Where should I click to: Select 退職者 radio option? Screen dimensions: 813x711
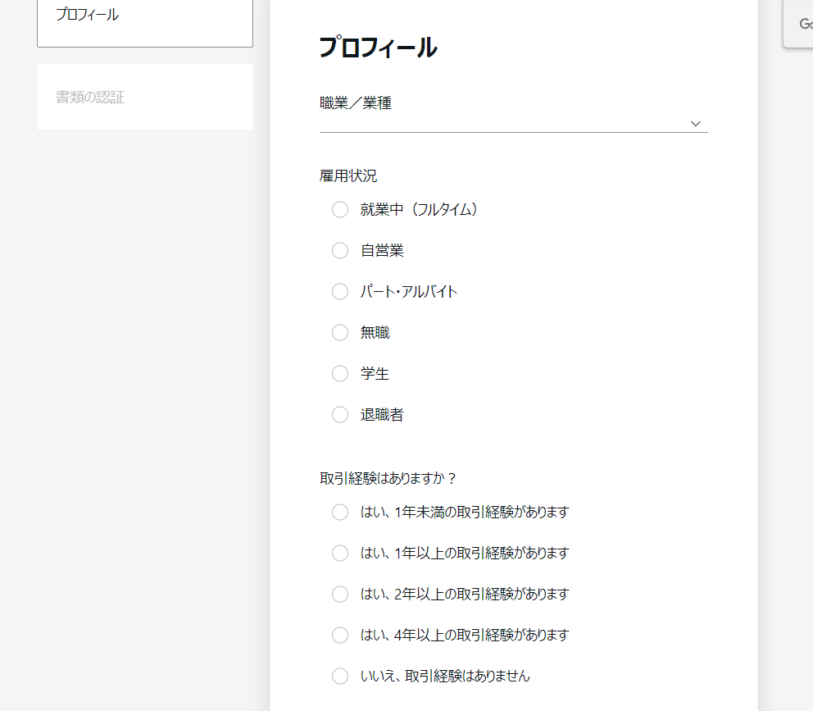click(x=340, y=415)
